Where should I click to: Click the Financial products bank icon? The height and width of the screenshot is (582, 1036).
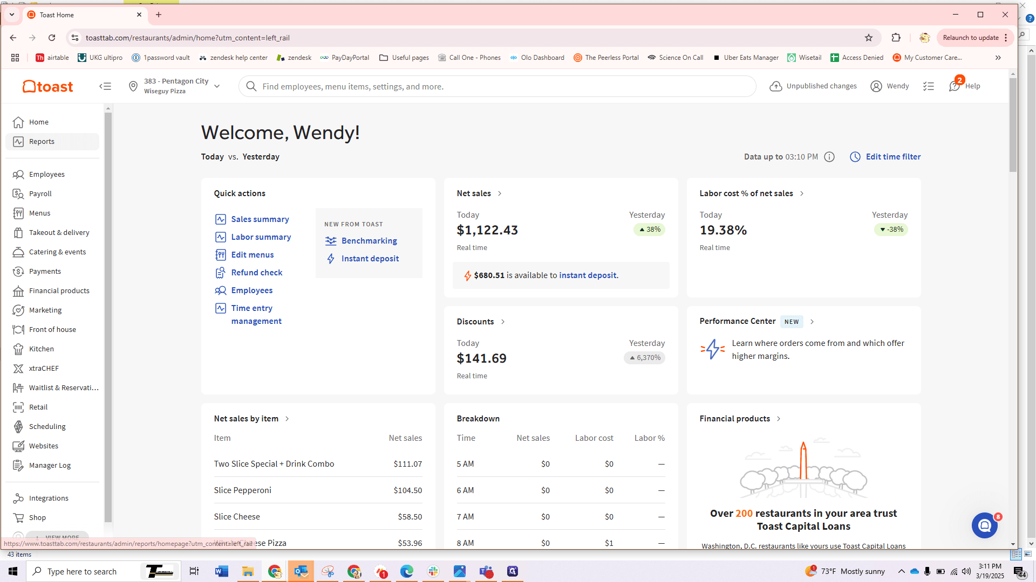[x=18, y=291]
